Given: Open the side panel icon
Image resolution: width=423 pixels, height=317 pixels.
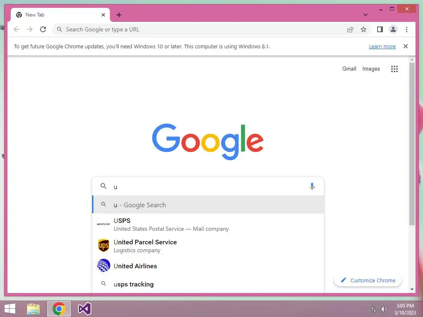Looking at the screenshot, I should (x=380, y=29).
